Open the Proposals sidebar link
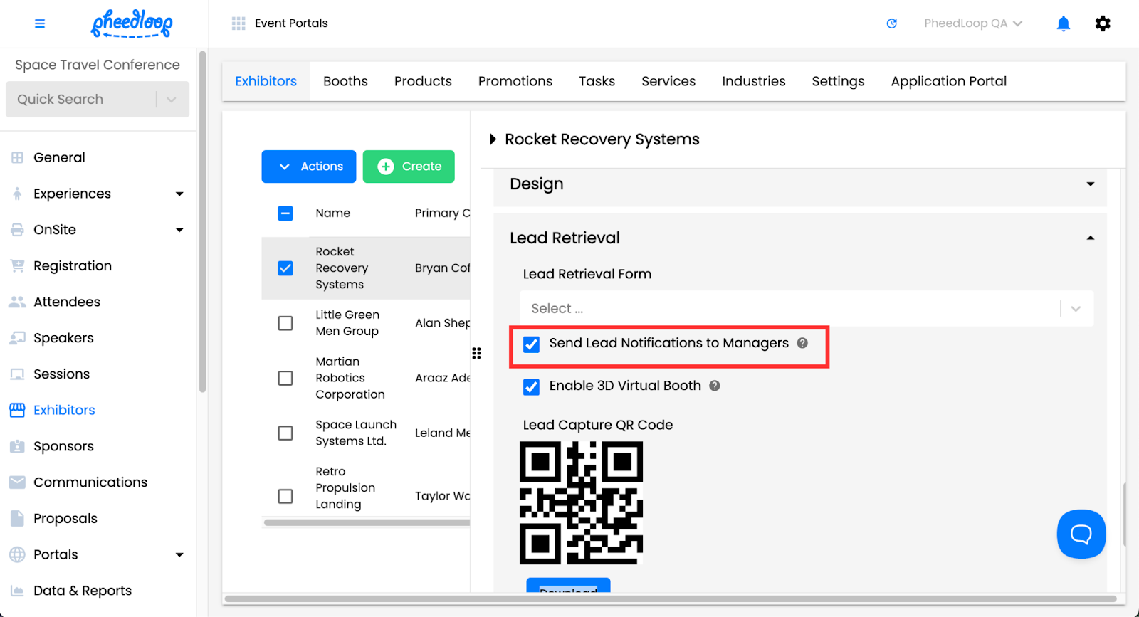Viewport: 1139px width, 617px height. click(x=65, y=518)
